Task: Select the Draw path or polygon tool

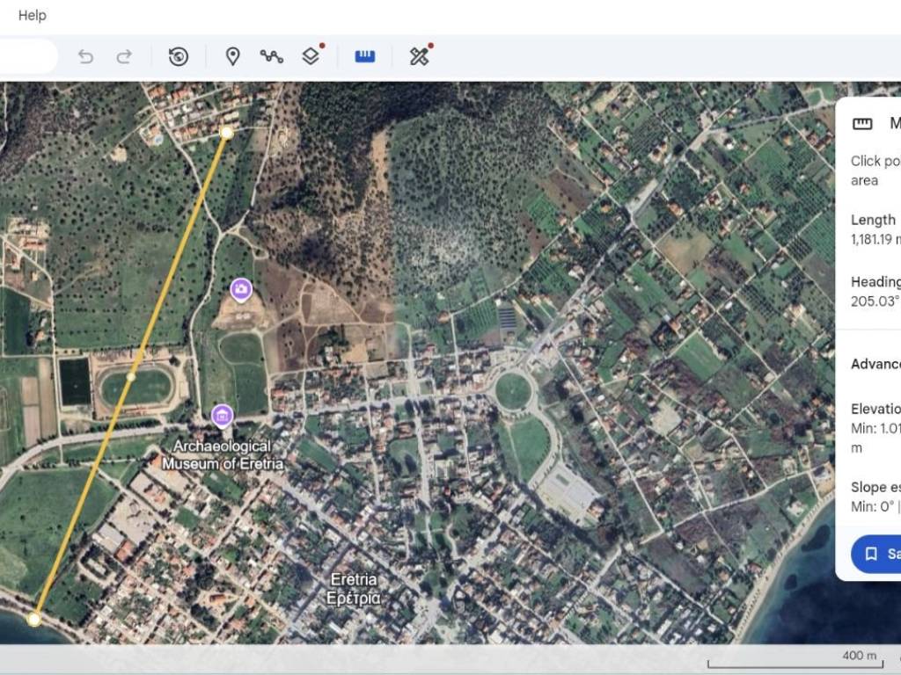Action: (271, 56)
